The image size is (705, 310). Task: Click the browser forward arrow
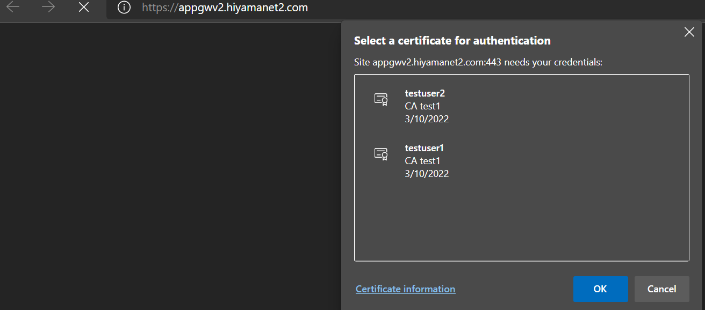pos(48,8)
